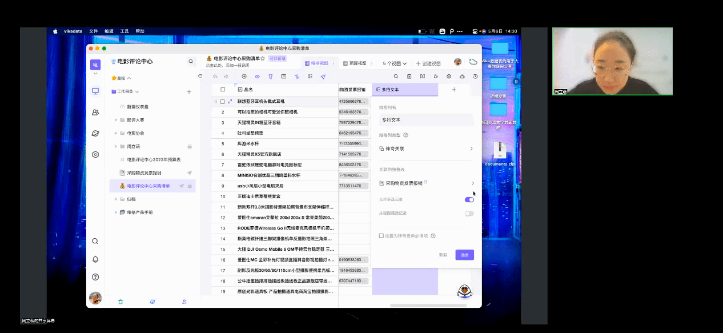
Task: Open the find magnifier icon in toolbar
Action: 396,77
